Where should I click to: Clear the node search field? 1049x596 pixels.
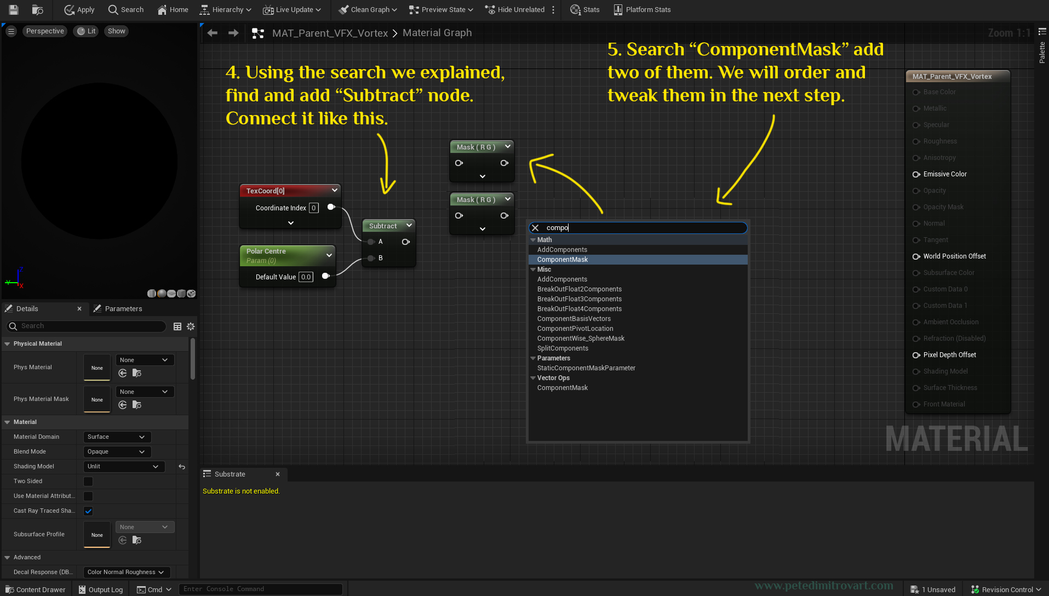(535, 228)
